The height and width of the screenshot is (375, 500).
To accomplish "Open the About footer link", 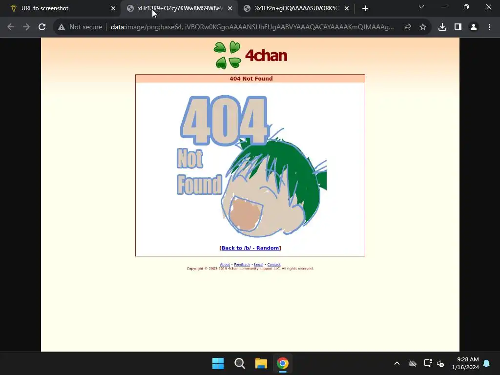I will click(225, 264).
